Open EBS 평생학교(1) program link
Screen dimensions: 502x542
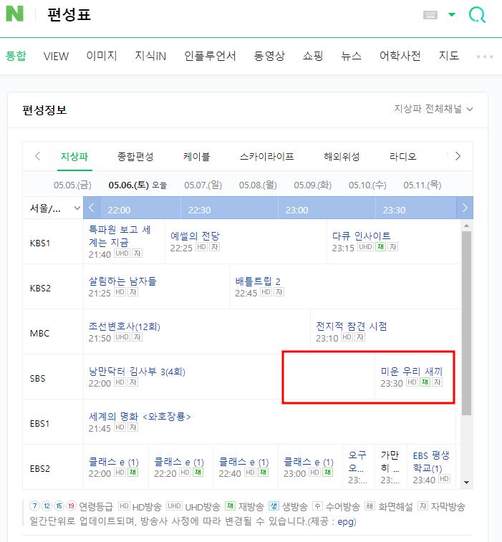pyautogui.click(x=431, y=462)
